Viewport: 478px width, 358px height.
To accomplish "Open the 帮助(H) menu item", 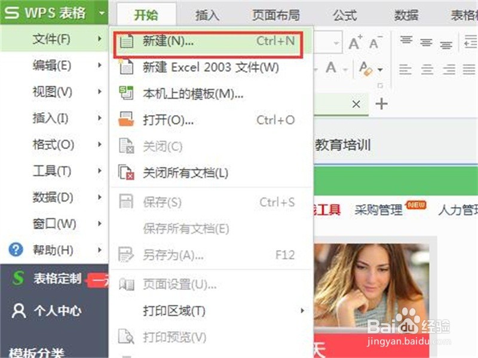I will point(54,250).
